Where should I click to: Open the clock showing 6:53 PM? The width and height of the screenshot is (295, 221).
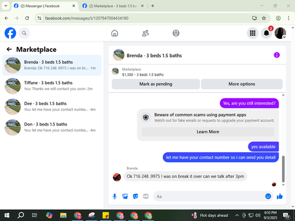point(270,215)
